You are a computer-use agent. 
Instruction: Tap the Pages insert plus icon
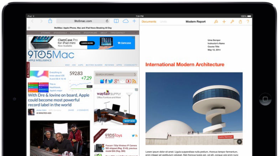[x=224, y=22]
